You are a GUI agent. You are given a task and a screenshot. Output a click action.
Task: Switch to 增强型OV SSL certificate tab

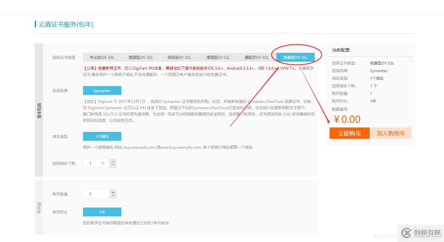pyautogui.click(x=141, y=57)
